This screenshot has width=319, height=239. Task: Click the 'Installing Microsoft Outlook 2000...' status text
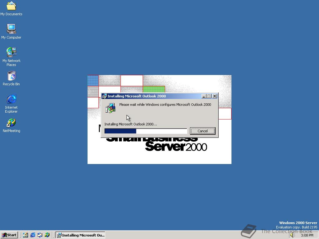click(131, 124)
